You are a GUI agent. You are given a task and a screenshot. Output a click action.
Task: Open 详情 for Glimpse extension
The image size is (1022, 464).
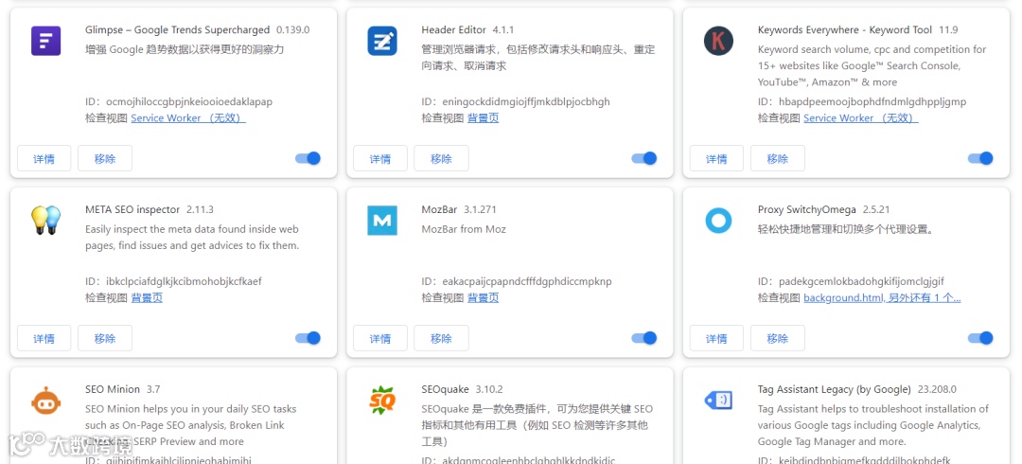[x=44, y=158]
